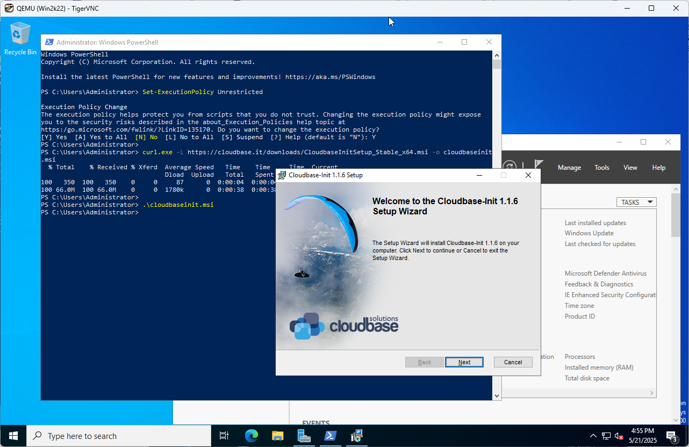Click Processors label in Server Manager

(580, 357)
